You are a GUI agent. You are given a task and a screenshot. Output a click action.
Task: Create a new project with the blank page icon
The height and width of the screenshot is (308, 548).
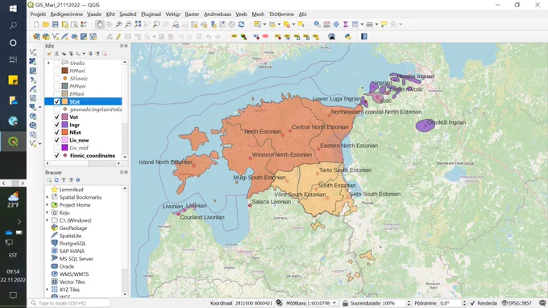coord(36,24)
